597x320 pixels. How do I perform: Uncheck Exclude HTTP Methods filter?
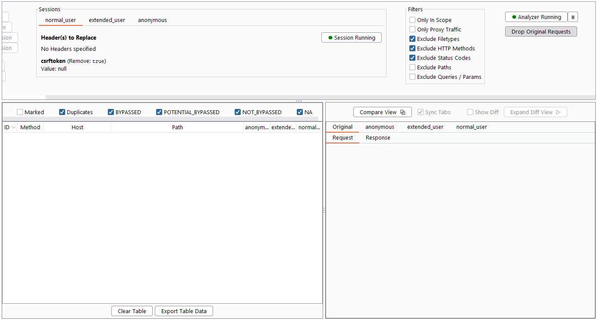point(412,49)
